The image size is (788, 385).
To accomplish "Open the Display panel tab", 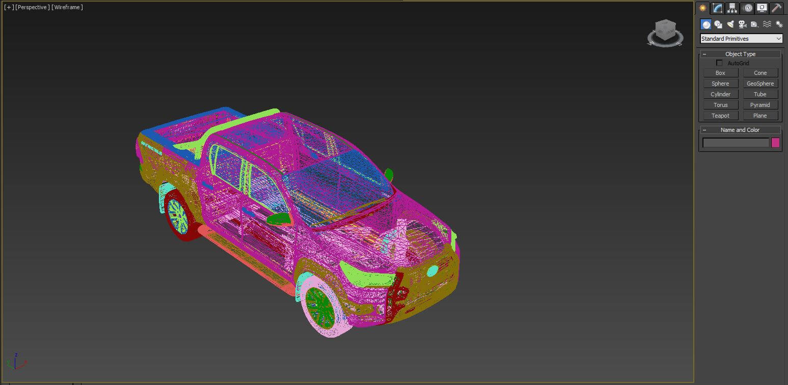I will pyautogui.click(x=762, y=8).
